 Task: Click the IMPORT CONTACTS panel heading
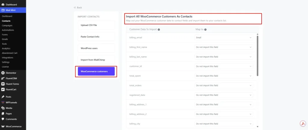89,17
